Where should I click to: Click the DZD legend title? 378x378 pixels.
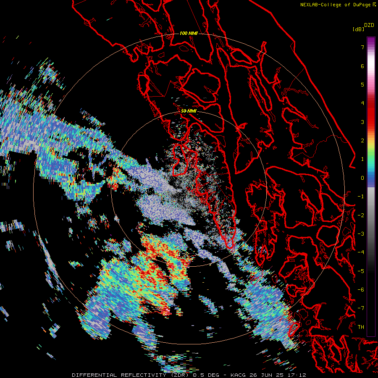point(369,25)
